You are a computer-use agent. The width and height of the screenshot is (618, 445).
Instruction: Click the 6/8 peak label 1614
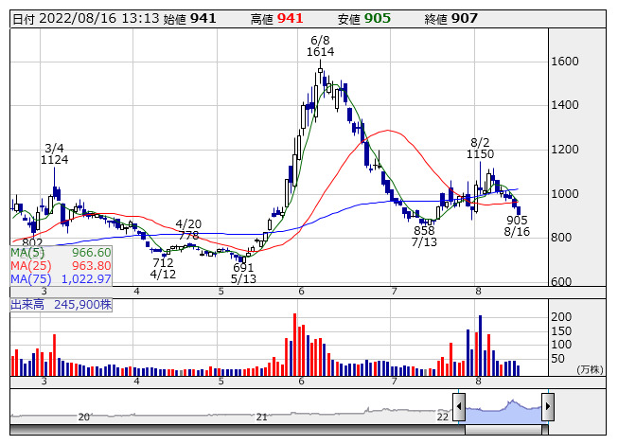pyautogui.click(x=320, y=53)
